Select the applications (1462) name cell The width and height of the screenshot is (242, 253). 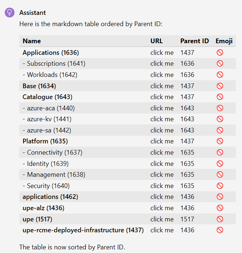[50, 197]
